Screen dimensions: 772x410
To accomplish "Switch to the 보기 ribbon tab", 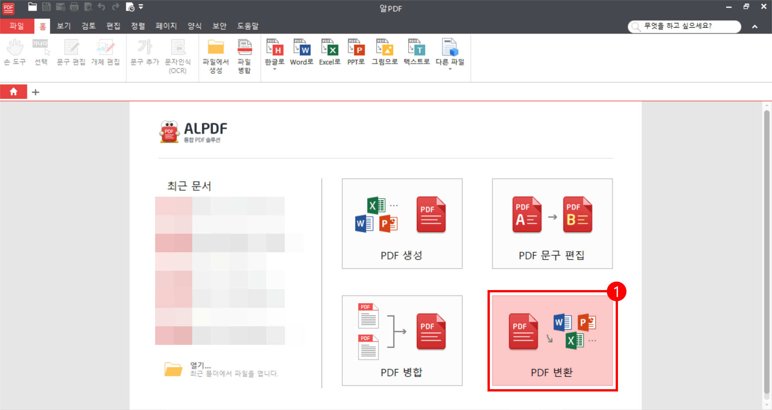I will pyautogui.click(x=63, y=26).
